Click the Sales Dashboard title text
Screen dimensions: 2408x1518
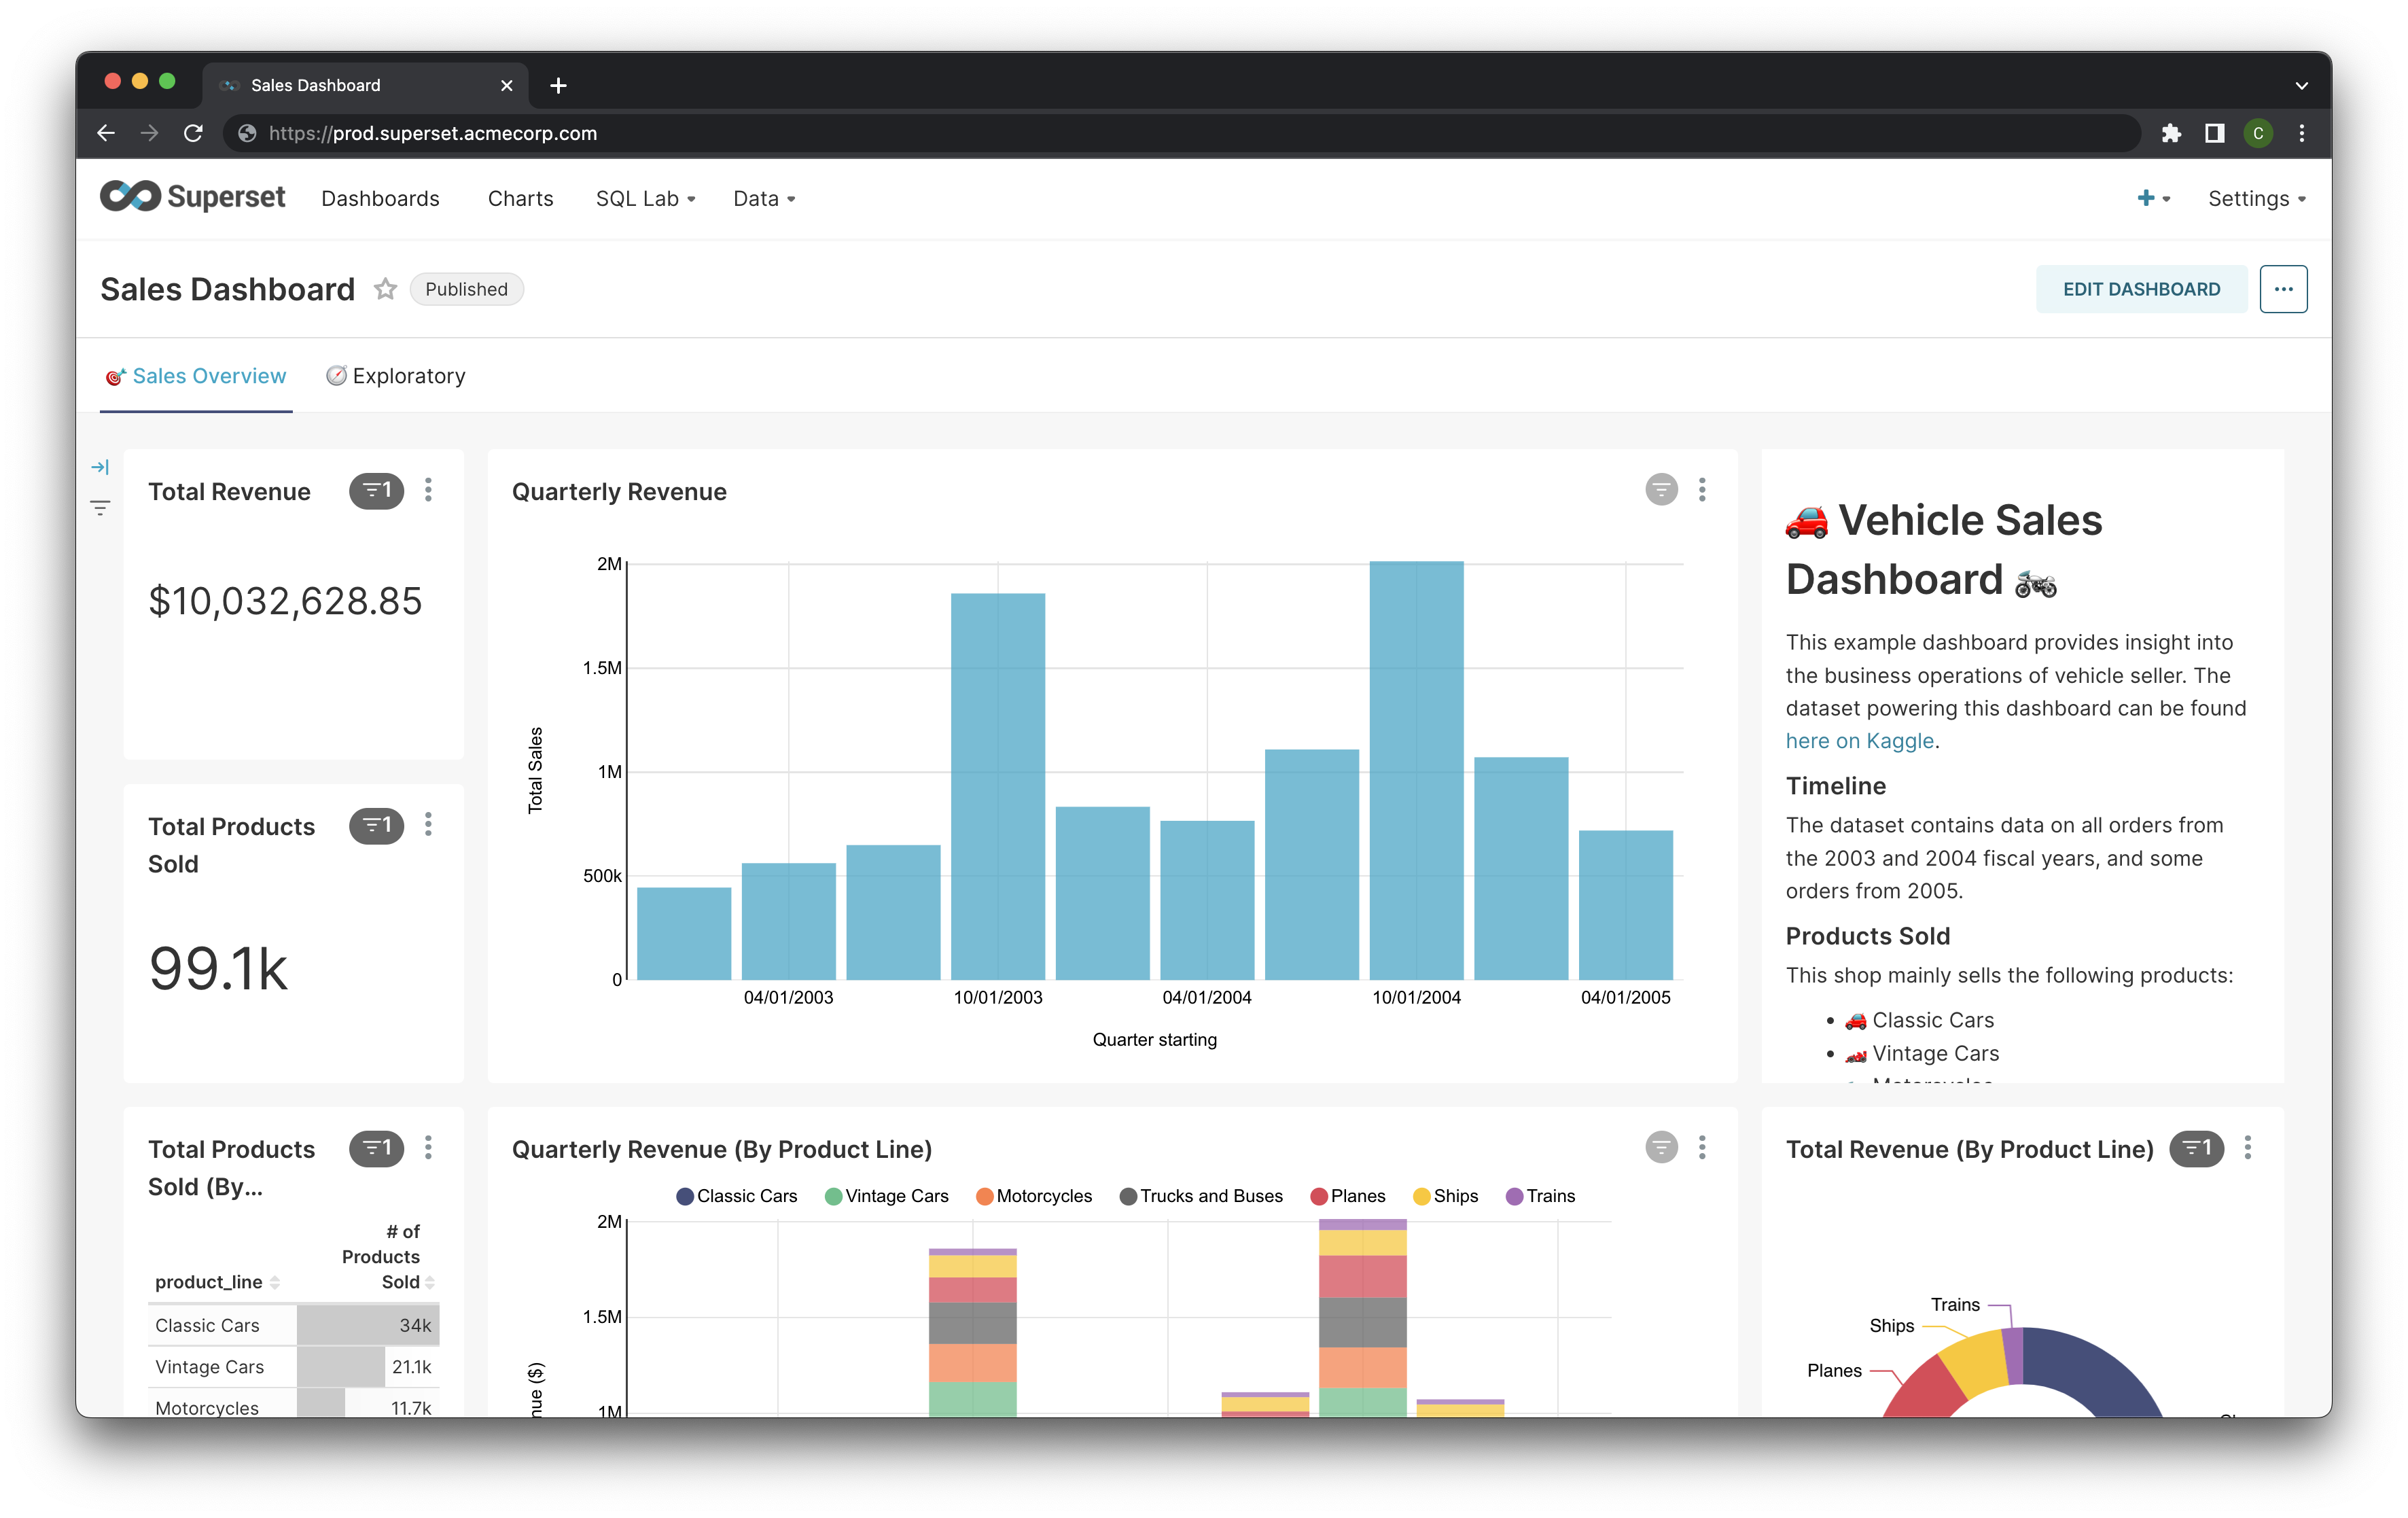tap(228, 289)
